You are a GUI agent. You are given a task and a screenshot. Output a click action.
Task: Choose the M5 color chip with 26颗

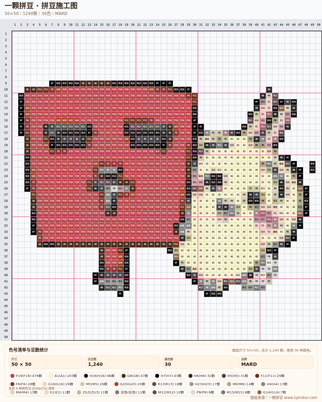[95, 384]
